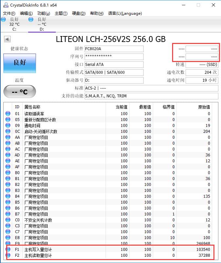The height and width of the screenshot is (263, 221).
Task: Click the 原始值 column header
Action: 194,107
